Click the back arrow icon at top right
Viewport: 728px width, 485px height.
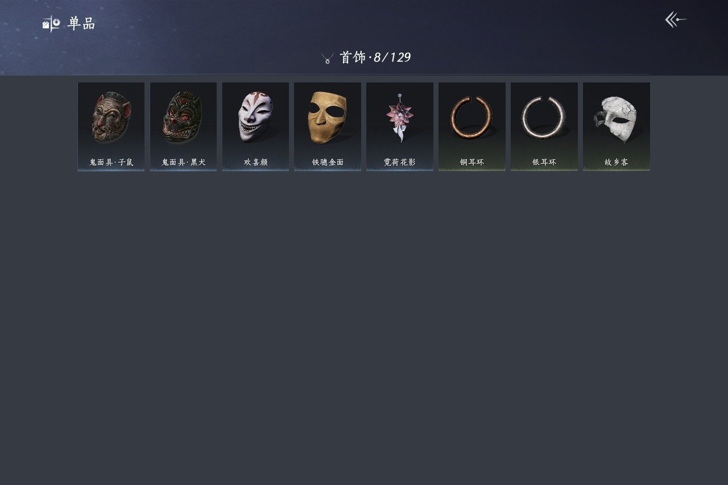tap(676, 20)
